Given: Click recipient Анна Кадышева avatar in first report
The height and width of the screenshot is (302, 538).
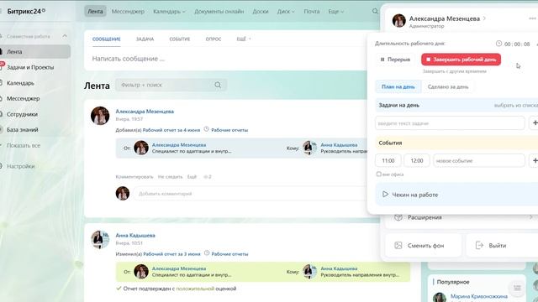Looking at the screenshot, I should (309, 148).
